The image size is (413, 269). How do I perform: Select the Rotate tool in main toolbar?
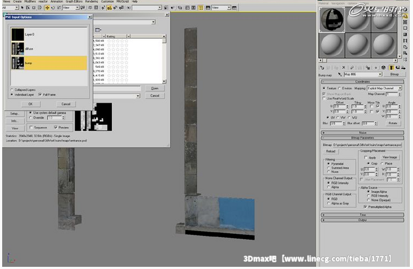tap(53, 8)
